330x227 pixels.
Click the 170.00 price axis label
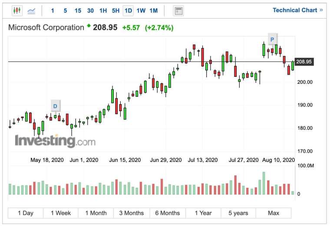305,151
